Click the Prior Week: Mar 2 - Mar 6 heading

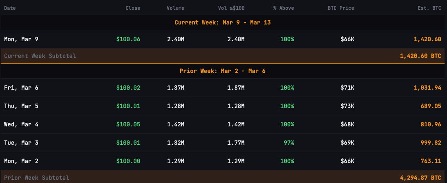tap(223, 71)
